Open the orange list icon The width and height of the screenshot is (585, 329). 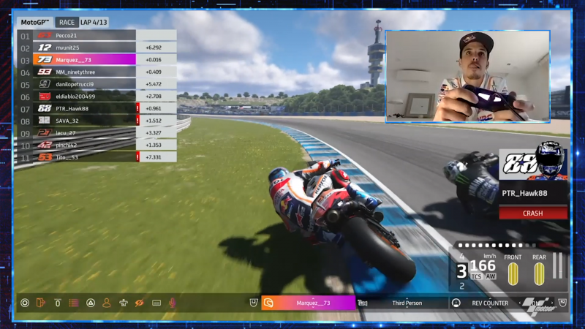pos(74,303)
